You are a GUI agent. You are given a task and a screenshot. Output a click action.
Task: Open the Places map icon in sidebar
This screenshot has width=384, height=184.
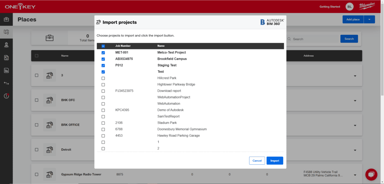point(6,32)
